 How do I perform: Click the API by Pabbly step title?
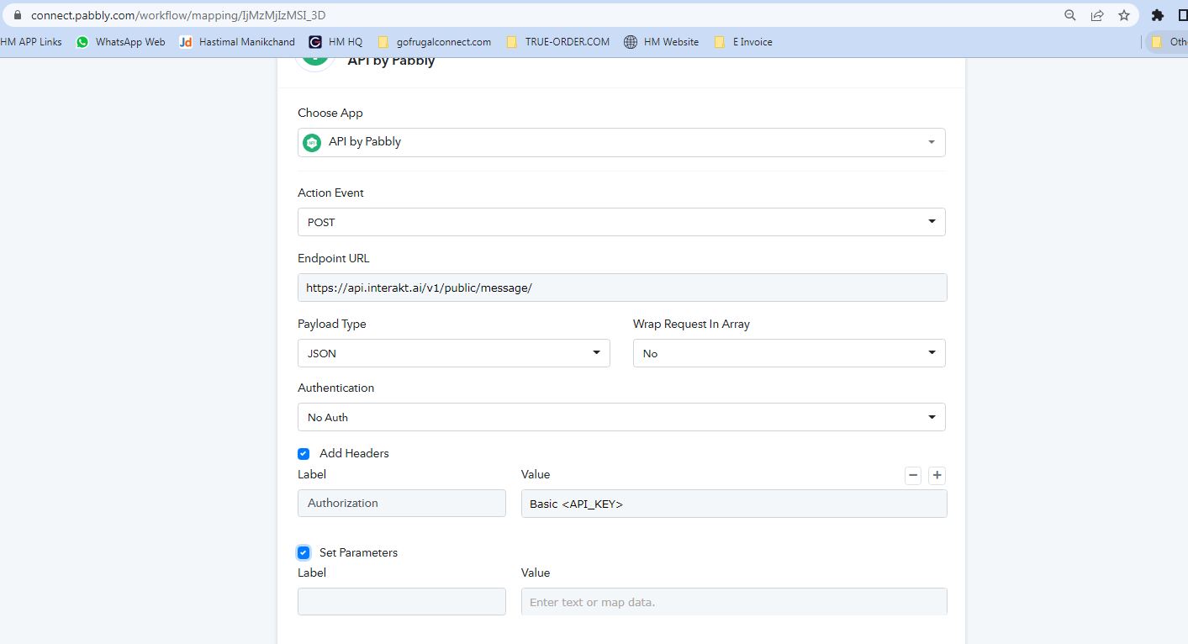[391, 61]
